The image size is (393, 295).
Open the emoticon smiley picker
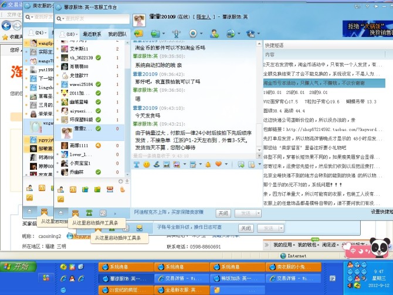147,165
